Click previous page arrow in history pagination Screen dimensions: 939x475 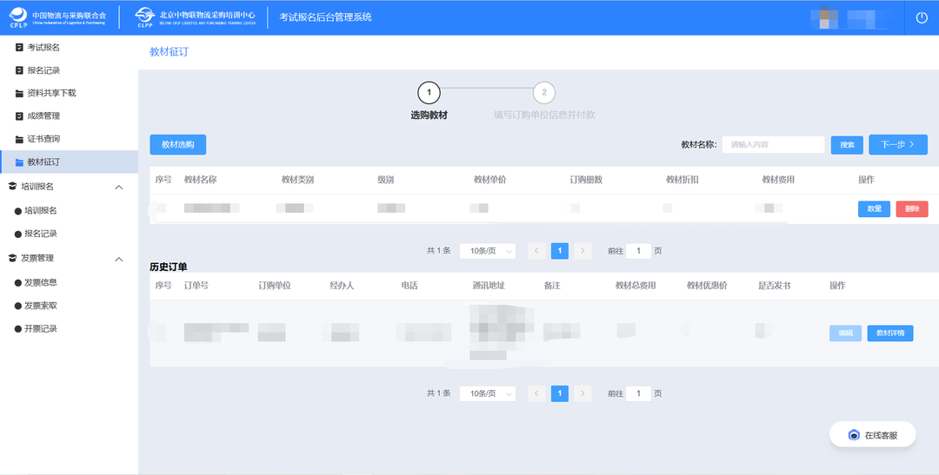[x=536, y=393]
